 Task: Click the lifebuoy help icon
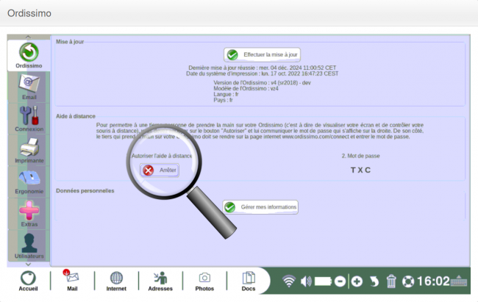[408, 281]
